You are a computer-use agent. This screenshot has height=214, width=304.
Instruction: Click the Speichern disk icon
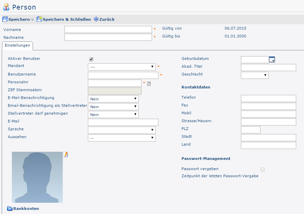coord(5,19)
